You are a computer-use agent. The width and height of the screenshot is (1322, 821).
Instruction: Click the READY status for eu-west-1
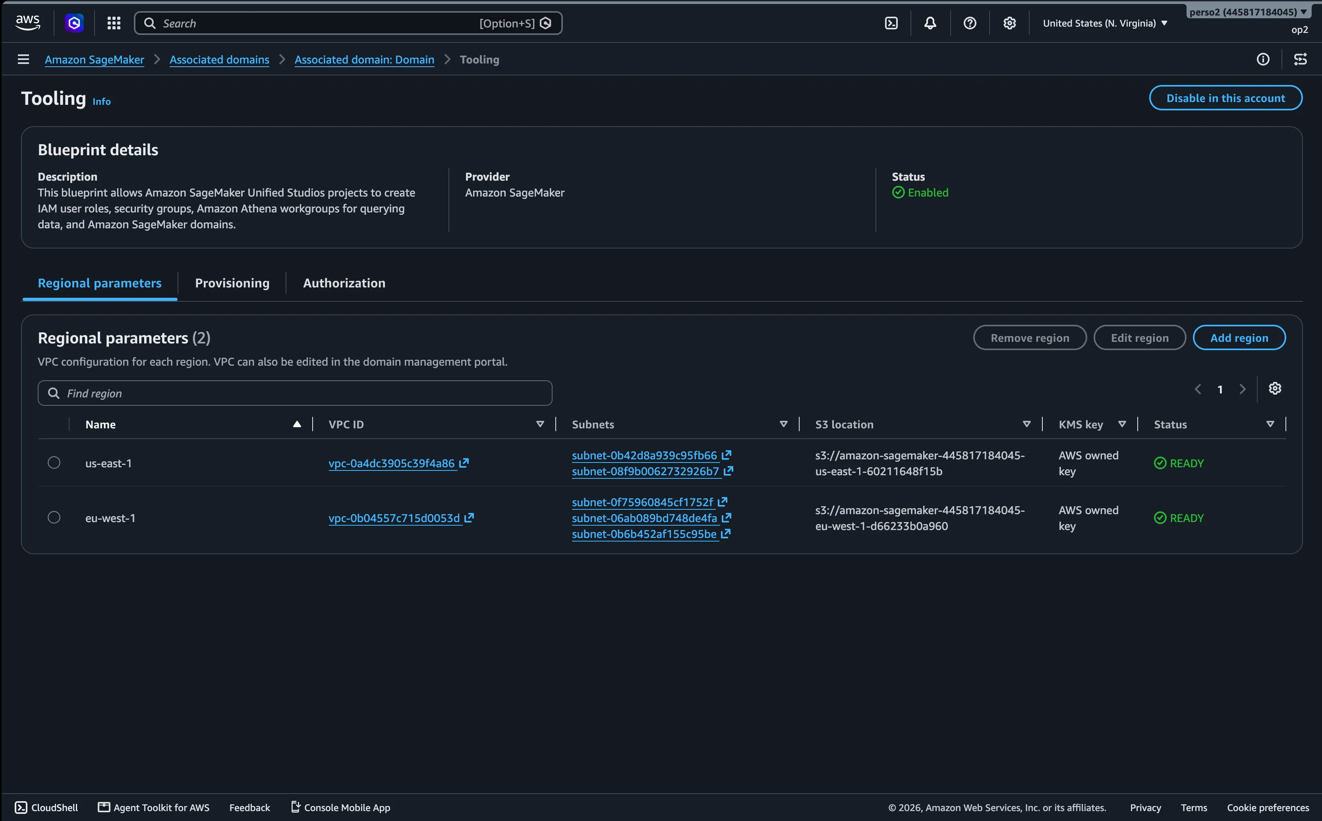tap(1179, 518)
